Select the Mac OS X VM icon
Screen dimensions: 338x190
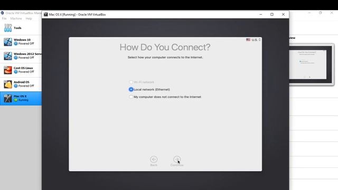tap(8, 99)
